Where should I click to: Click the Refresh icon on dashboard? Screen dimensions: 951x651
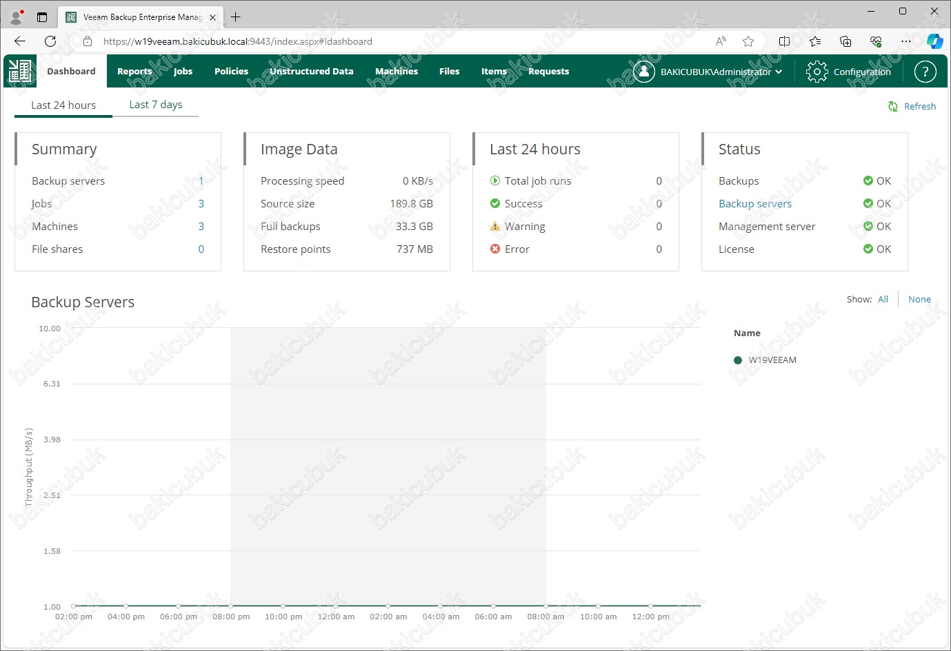point(893,106)
